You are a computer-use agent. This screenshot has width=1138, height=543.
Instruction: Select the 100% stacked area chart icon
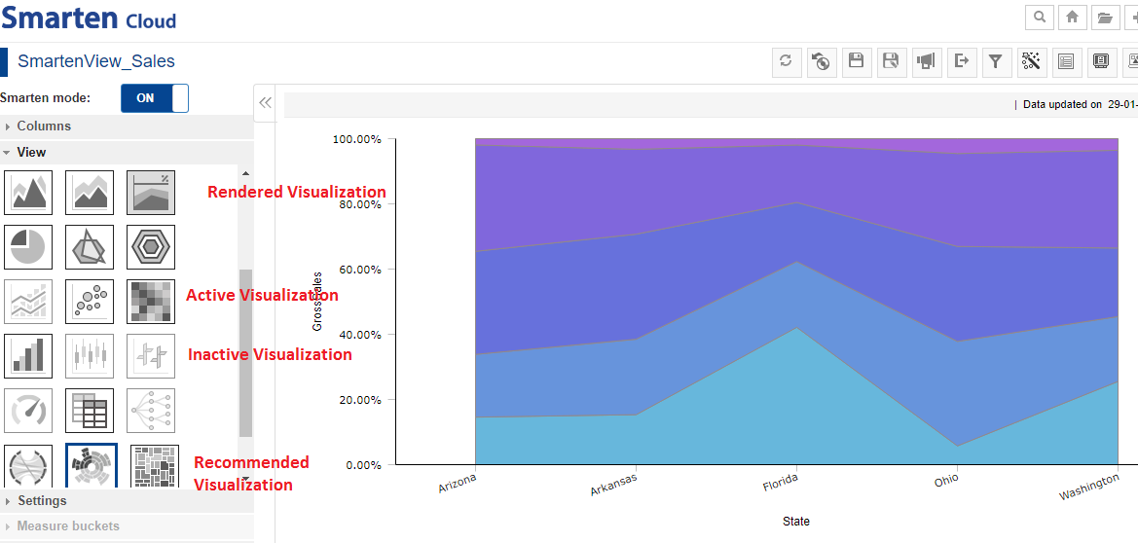click(x=151, y=193)
